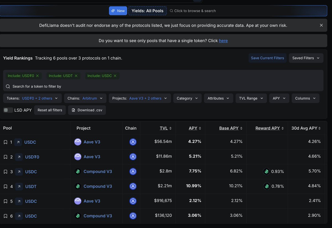Open the APY filter dropdown

(x=279, y=98)
